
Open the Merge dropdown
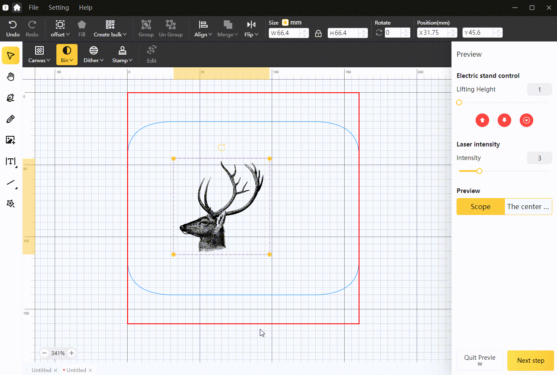point(228,28)
